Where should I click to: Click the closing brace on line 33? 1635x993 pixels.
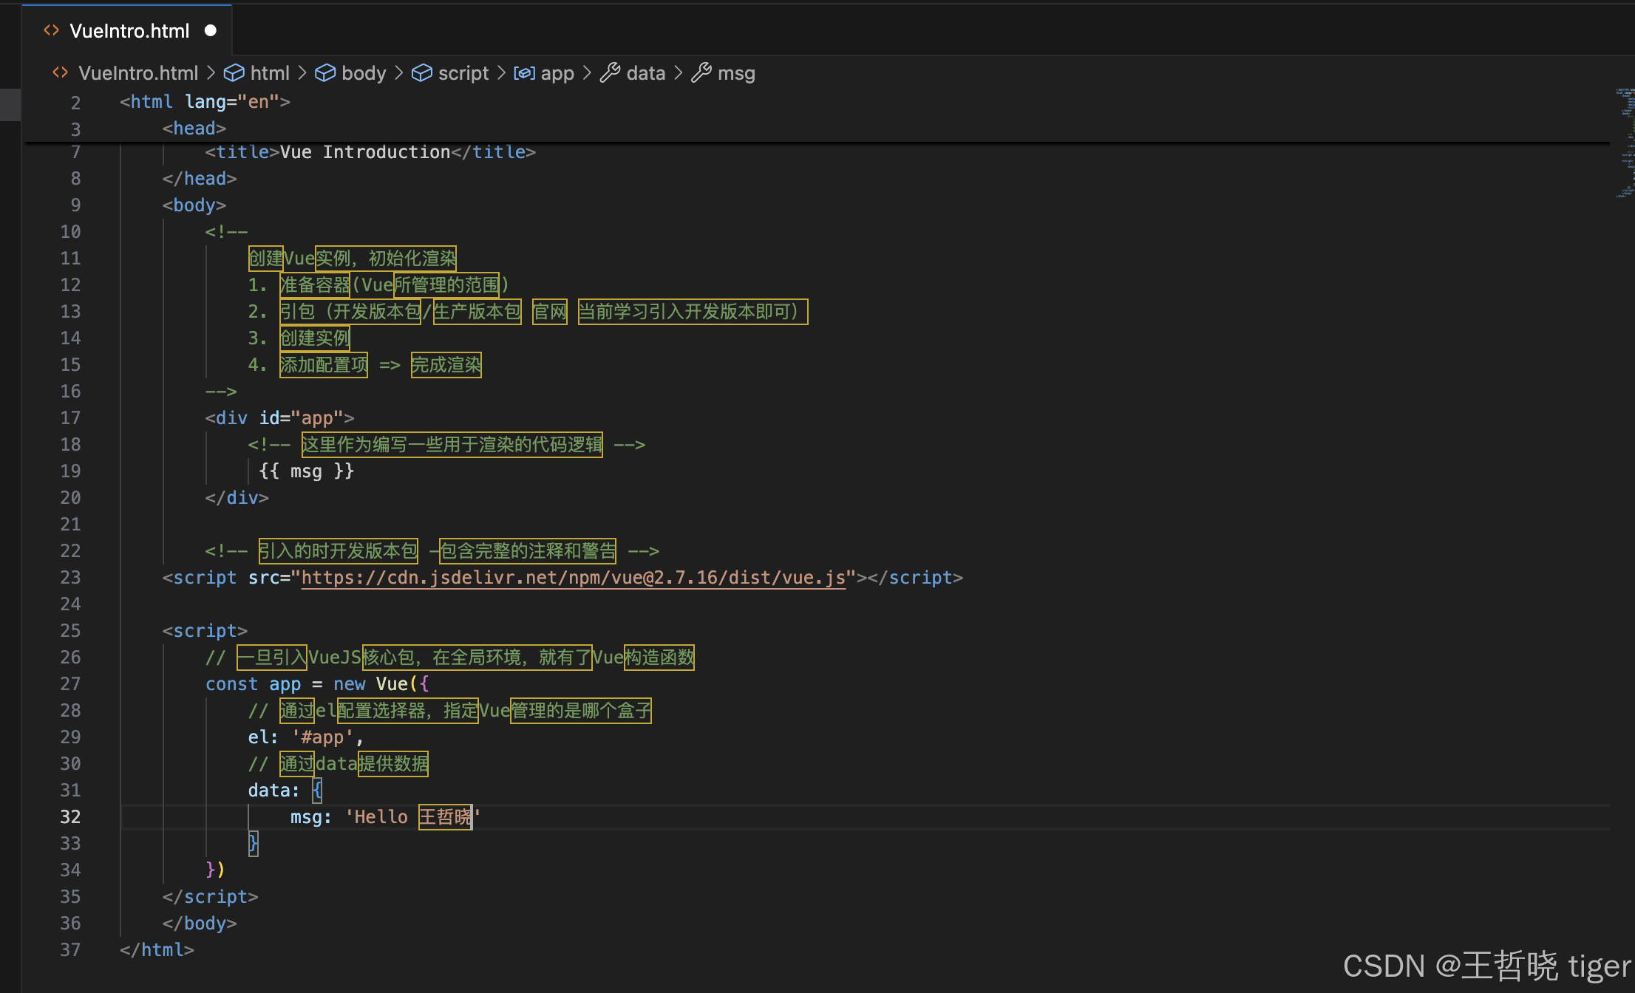tap(253, 844)
